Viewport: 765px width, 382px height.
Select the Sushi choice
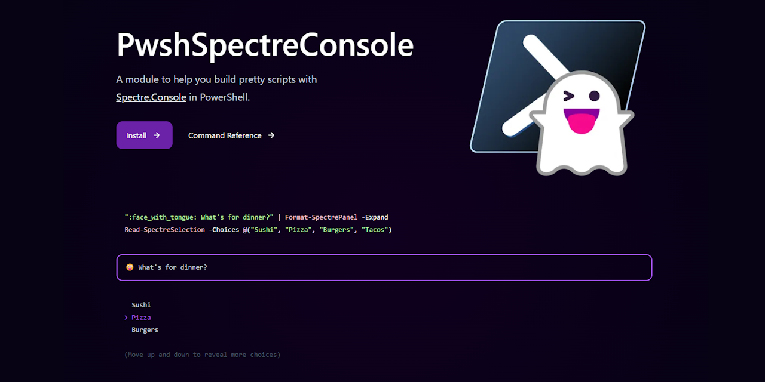tap(141, 305)
